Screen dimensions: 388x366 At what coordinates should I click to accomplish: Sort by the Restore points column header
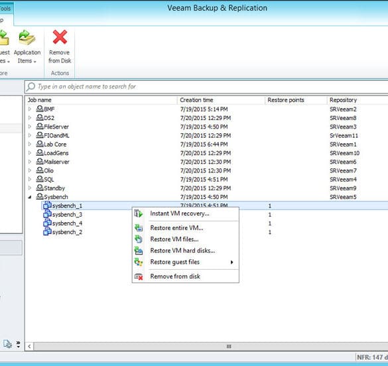tap(296, 100)
